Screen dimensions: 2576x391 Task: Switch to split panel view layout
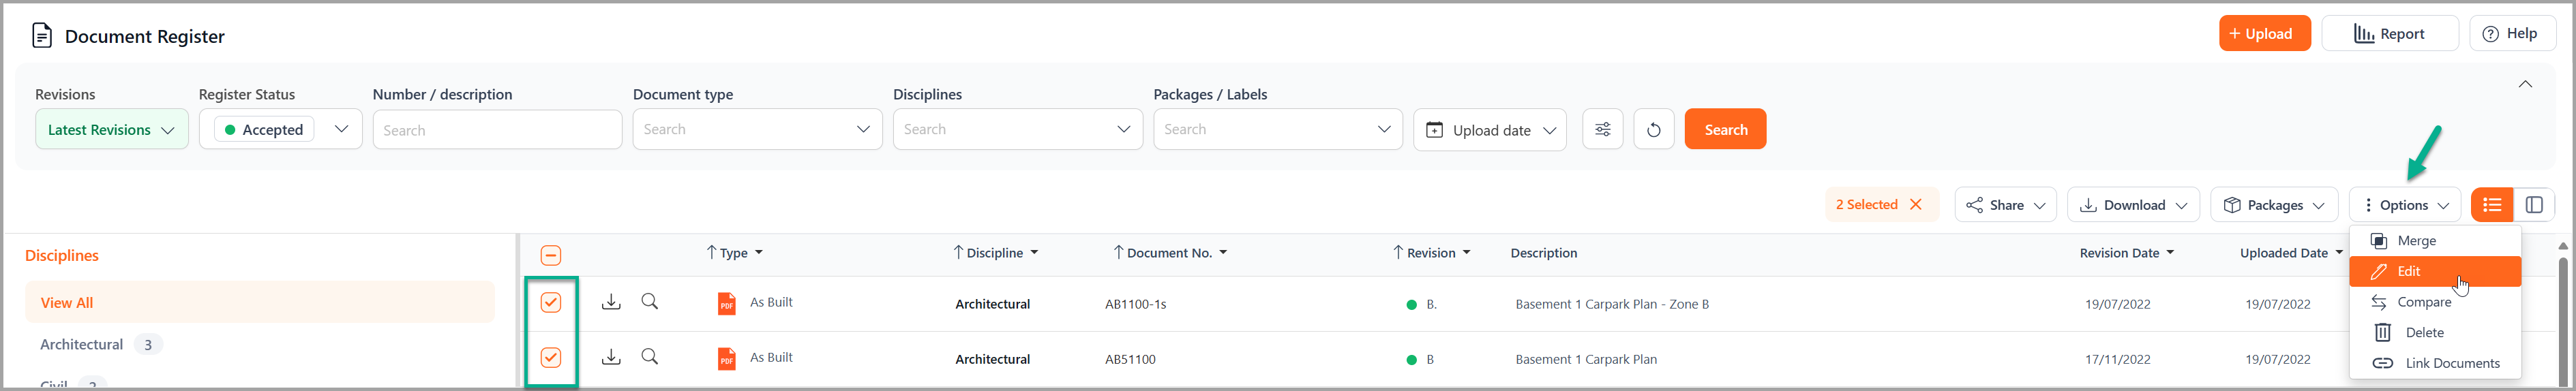pyautogui.click(x=2533, y=205)
